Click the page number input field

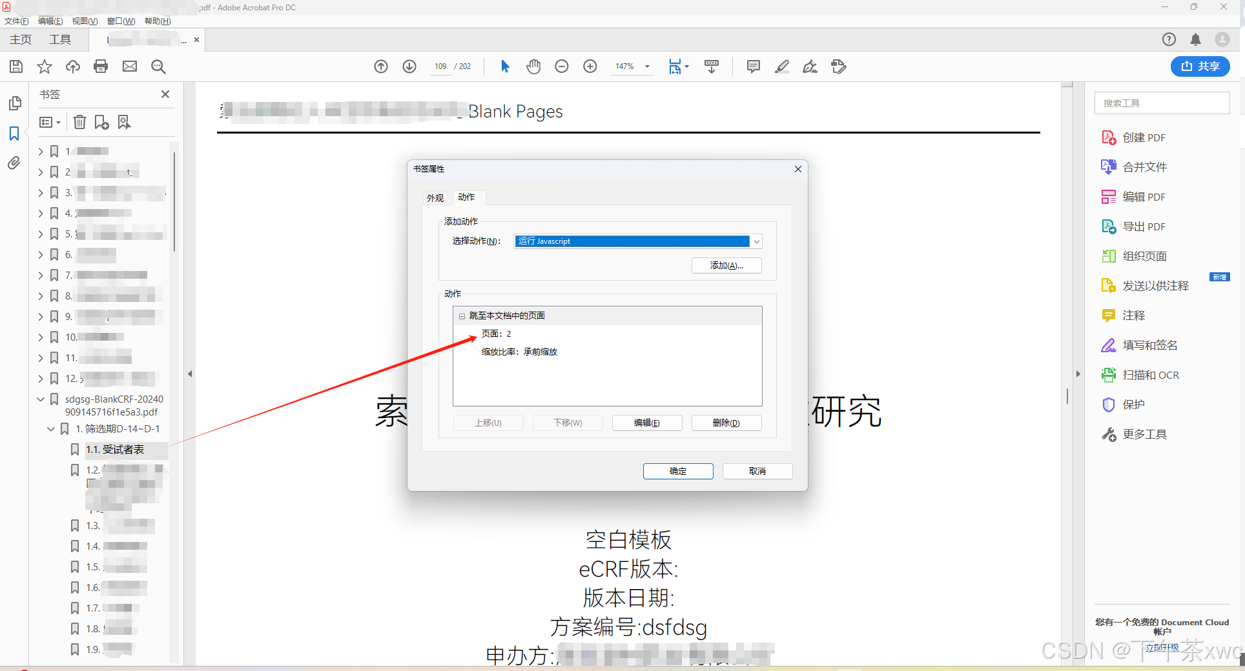coord(440,66)
